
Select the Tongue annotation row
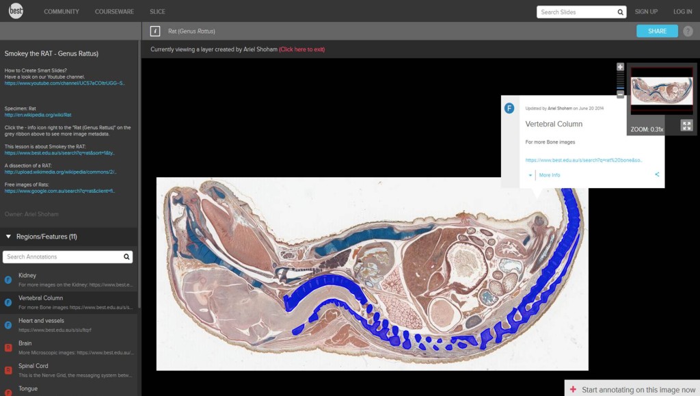click(69, 389)
